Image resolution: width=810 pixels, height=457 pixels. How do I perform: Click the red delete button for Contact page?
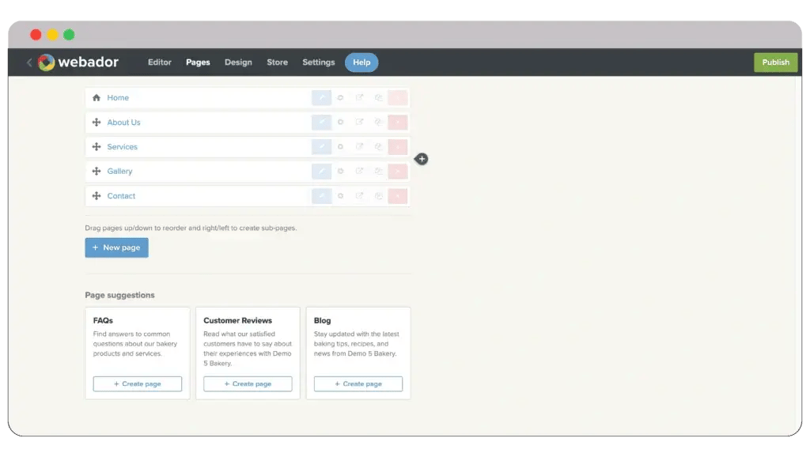398,196
